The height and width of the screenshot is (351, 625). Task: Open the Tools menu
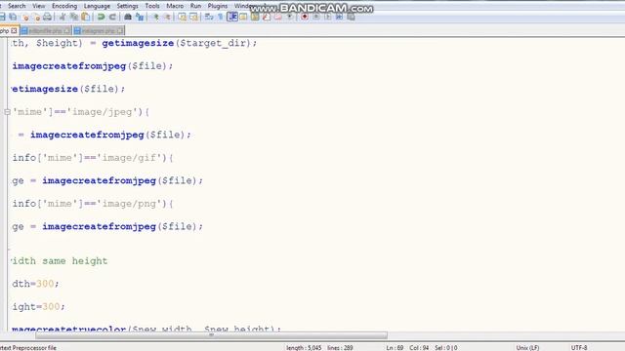152,6
